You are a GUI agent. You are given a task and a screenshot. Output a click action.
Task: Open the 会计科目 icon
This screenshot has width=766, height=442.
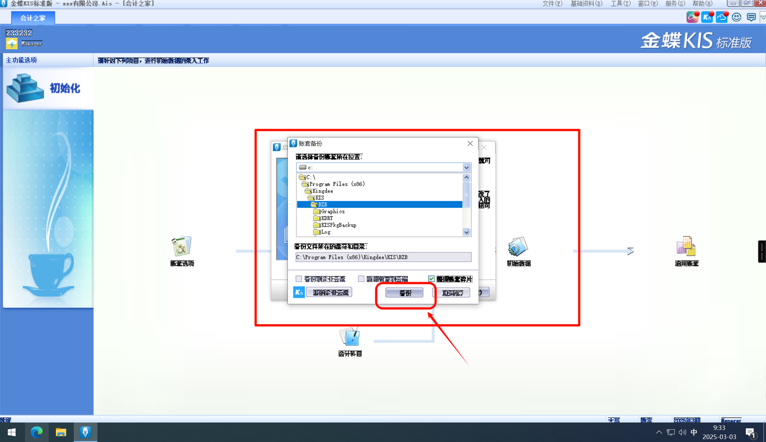coord(350,337)
